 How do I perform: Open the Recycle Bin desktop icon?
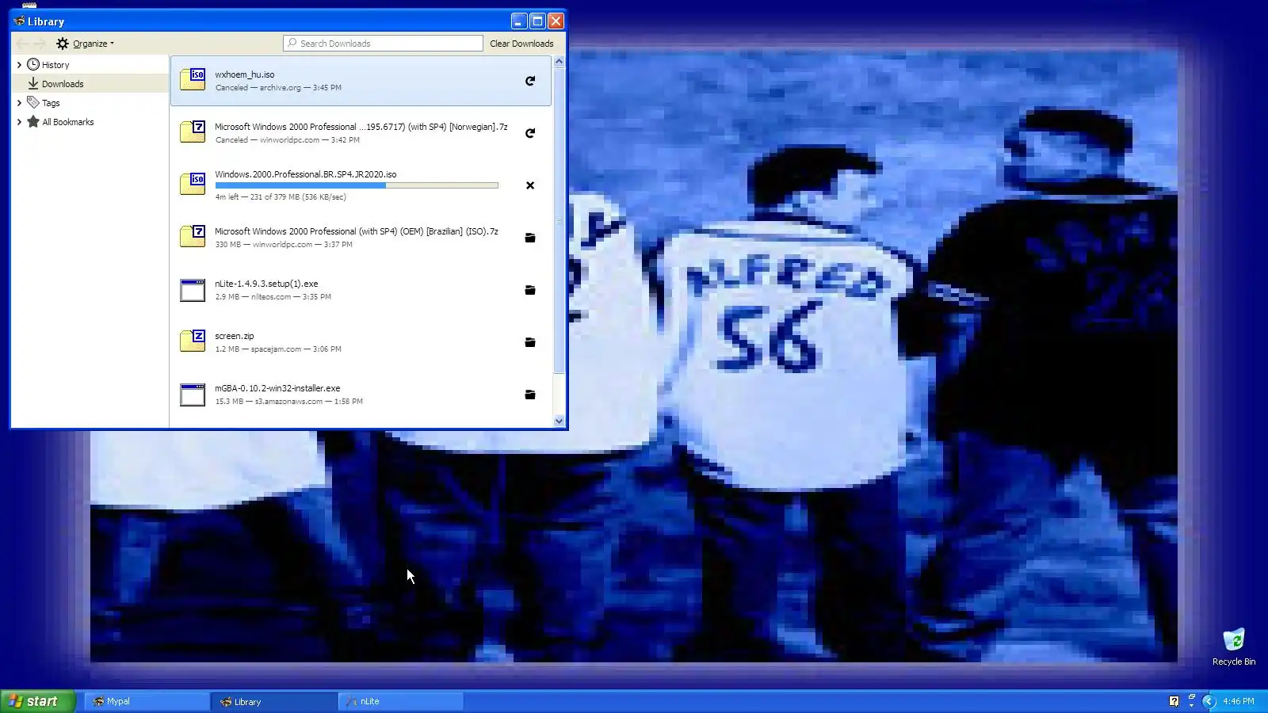tap(1234, 646)
